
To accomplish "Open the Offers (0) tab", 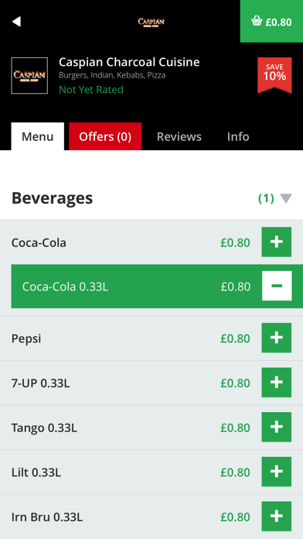I will point(105,136).
